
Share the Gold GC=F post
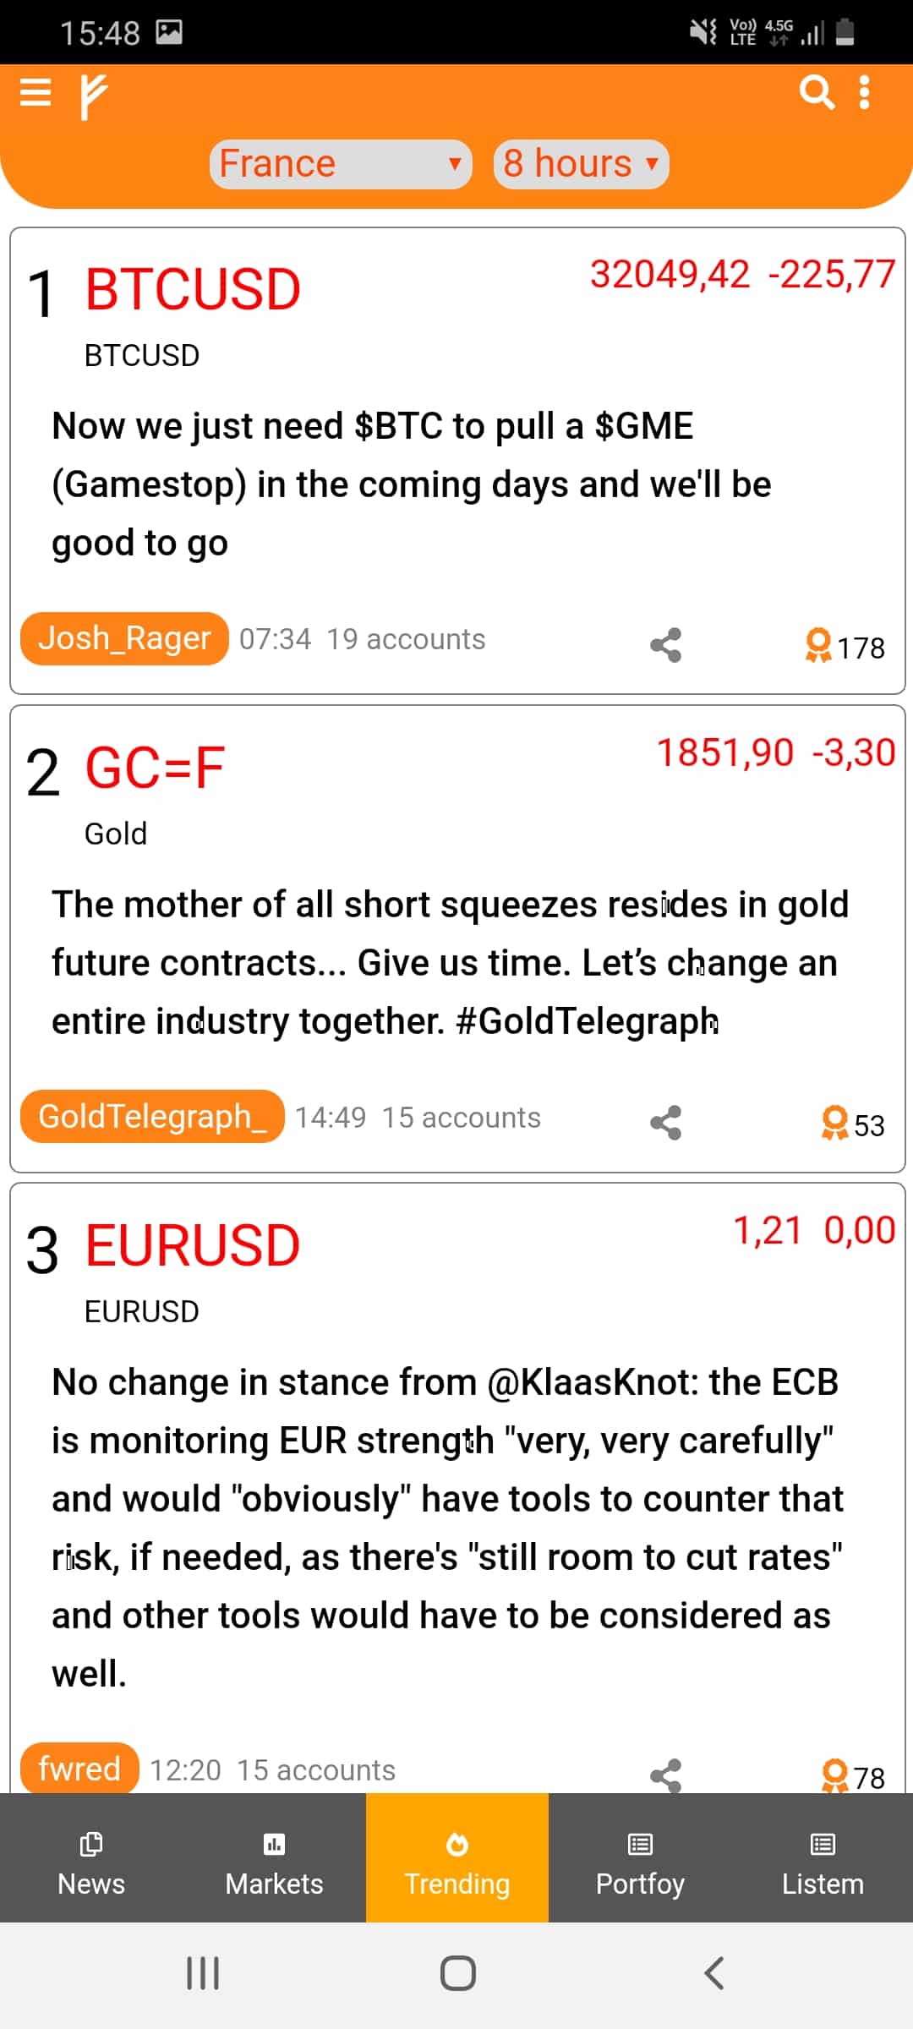[x=666, y=1123]
